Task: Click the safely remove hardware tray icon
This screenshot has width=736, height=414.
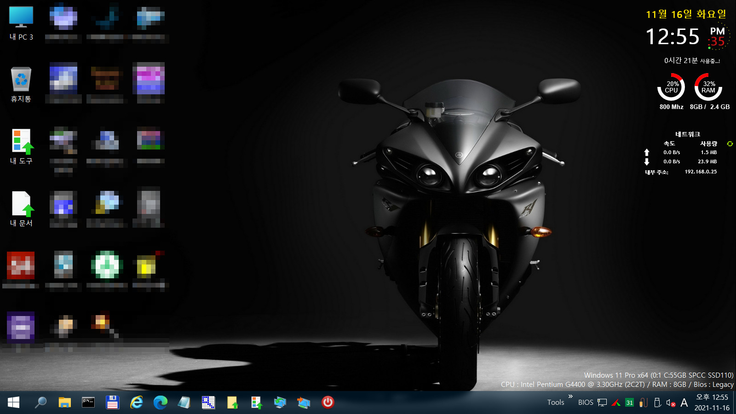Action: (657, 402)
